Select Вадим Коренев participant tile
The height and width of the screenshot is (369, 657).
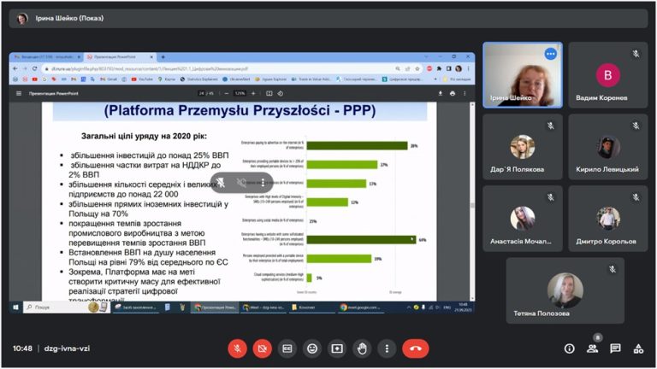click(x=608, y=75)
